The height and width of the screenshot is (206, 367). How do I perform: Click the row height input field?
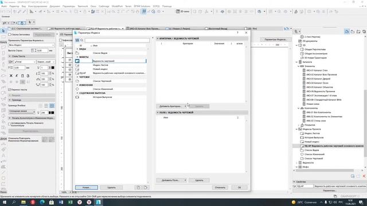pyautogui.click(x=42, y=50)
